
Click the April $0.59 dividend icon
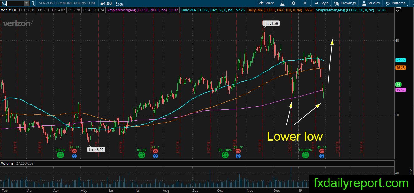click(x=60, y=155)
